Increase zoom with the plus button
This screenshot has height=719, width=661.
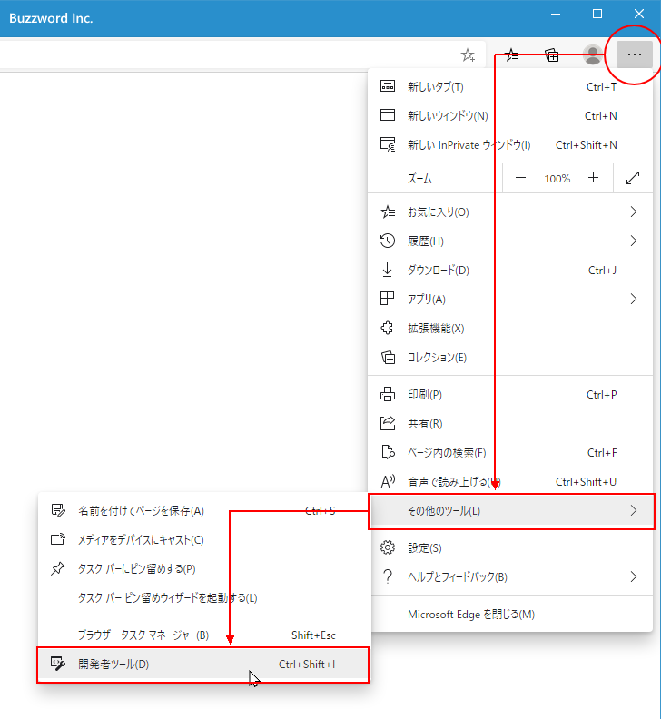coord(593,177)
